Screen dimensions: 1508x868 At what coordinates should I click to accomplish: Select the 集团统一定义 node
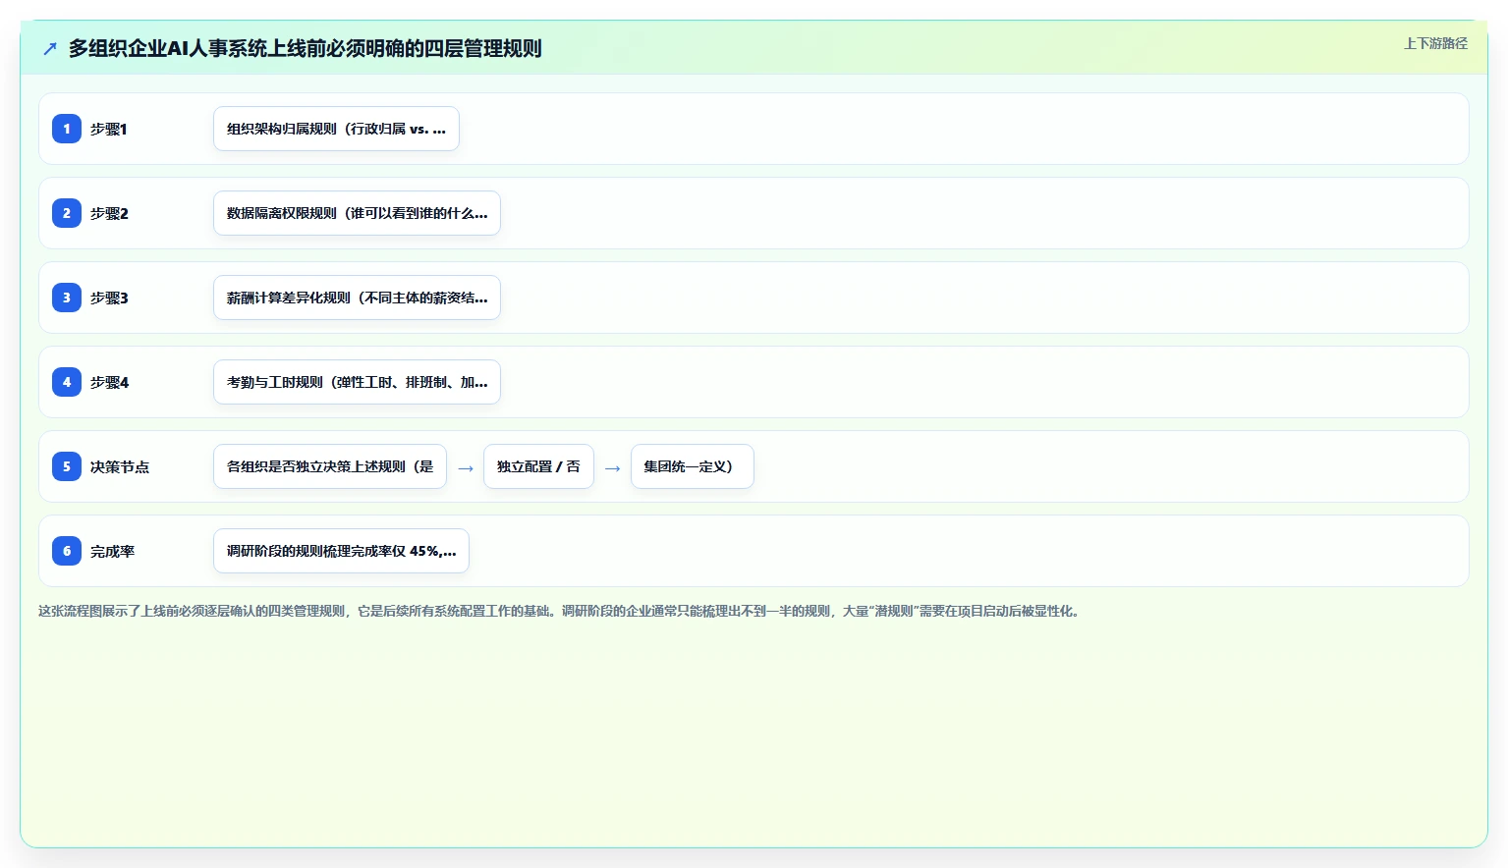[692, 466]
